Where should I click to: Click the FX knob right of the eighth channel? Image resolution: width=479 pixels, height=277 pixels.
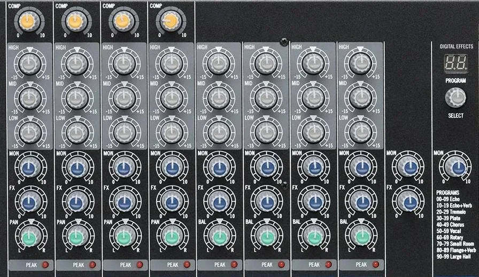409,202
